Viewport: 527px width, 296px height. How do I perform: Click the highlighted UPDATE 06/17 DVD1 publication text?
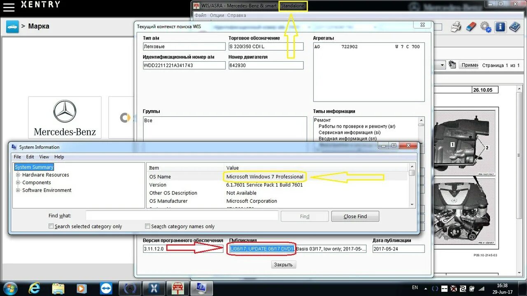click(x=262, y=249)
